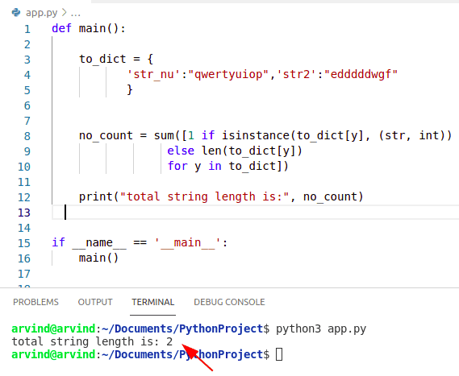Switch to the OUTPUT panel tab
The width and height of the screenshot is (459, 376).
point(95,302)
